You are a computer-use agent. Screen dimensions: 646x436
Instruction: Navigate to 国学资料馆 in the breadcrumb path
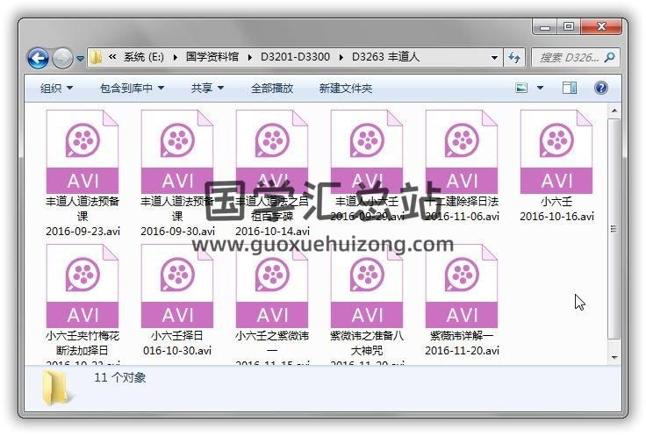click(211, 58)
